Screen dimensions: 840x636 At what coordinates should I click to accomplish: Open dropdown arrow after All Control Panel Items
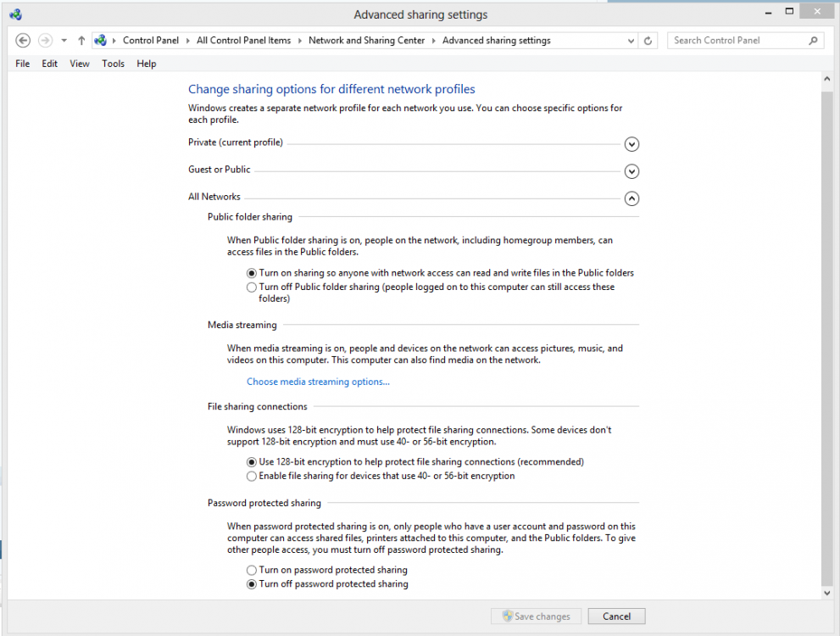click(x=299, y=40)
